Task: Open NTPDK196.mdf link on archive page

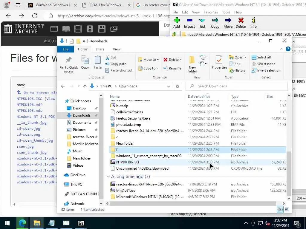Action: click(x=29, y=105)
